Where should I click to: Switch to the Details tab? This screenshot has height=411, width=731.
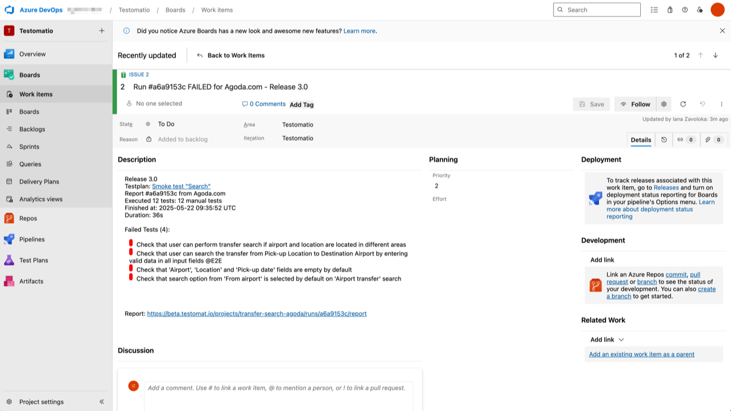tap(641, 140)
